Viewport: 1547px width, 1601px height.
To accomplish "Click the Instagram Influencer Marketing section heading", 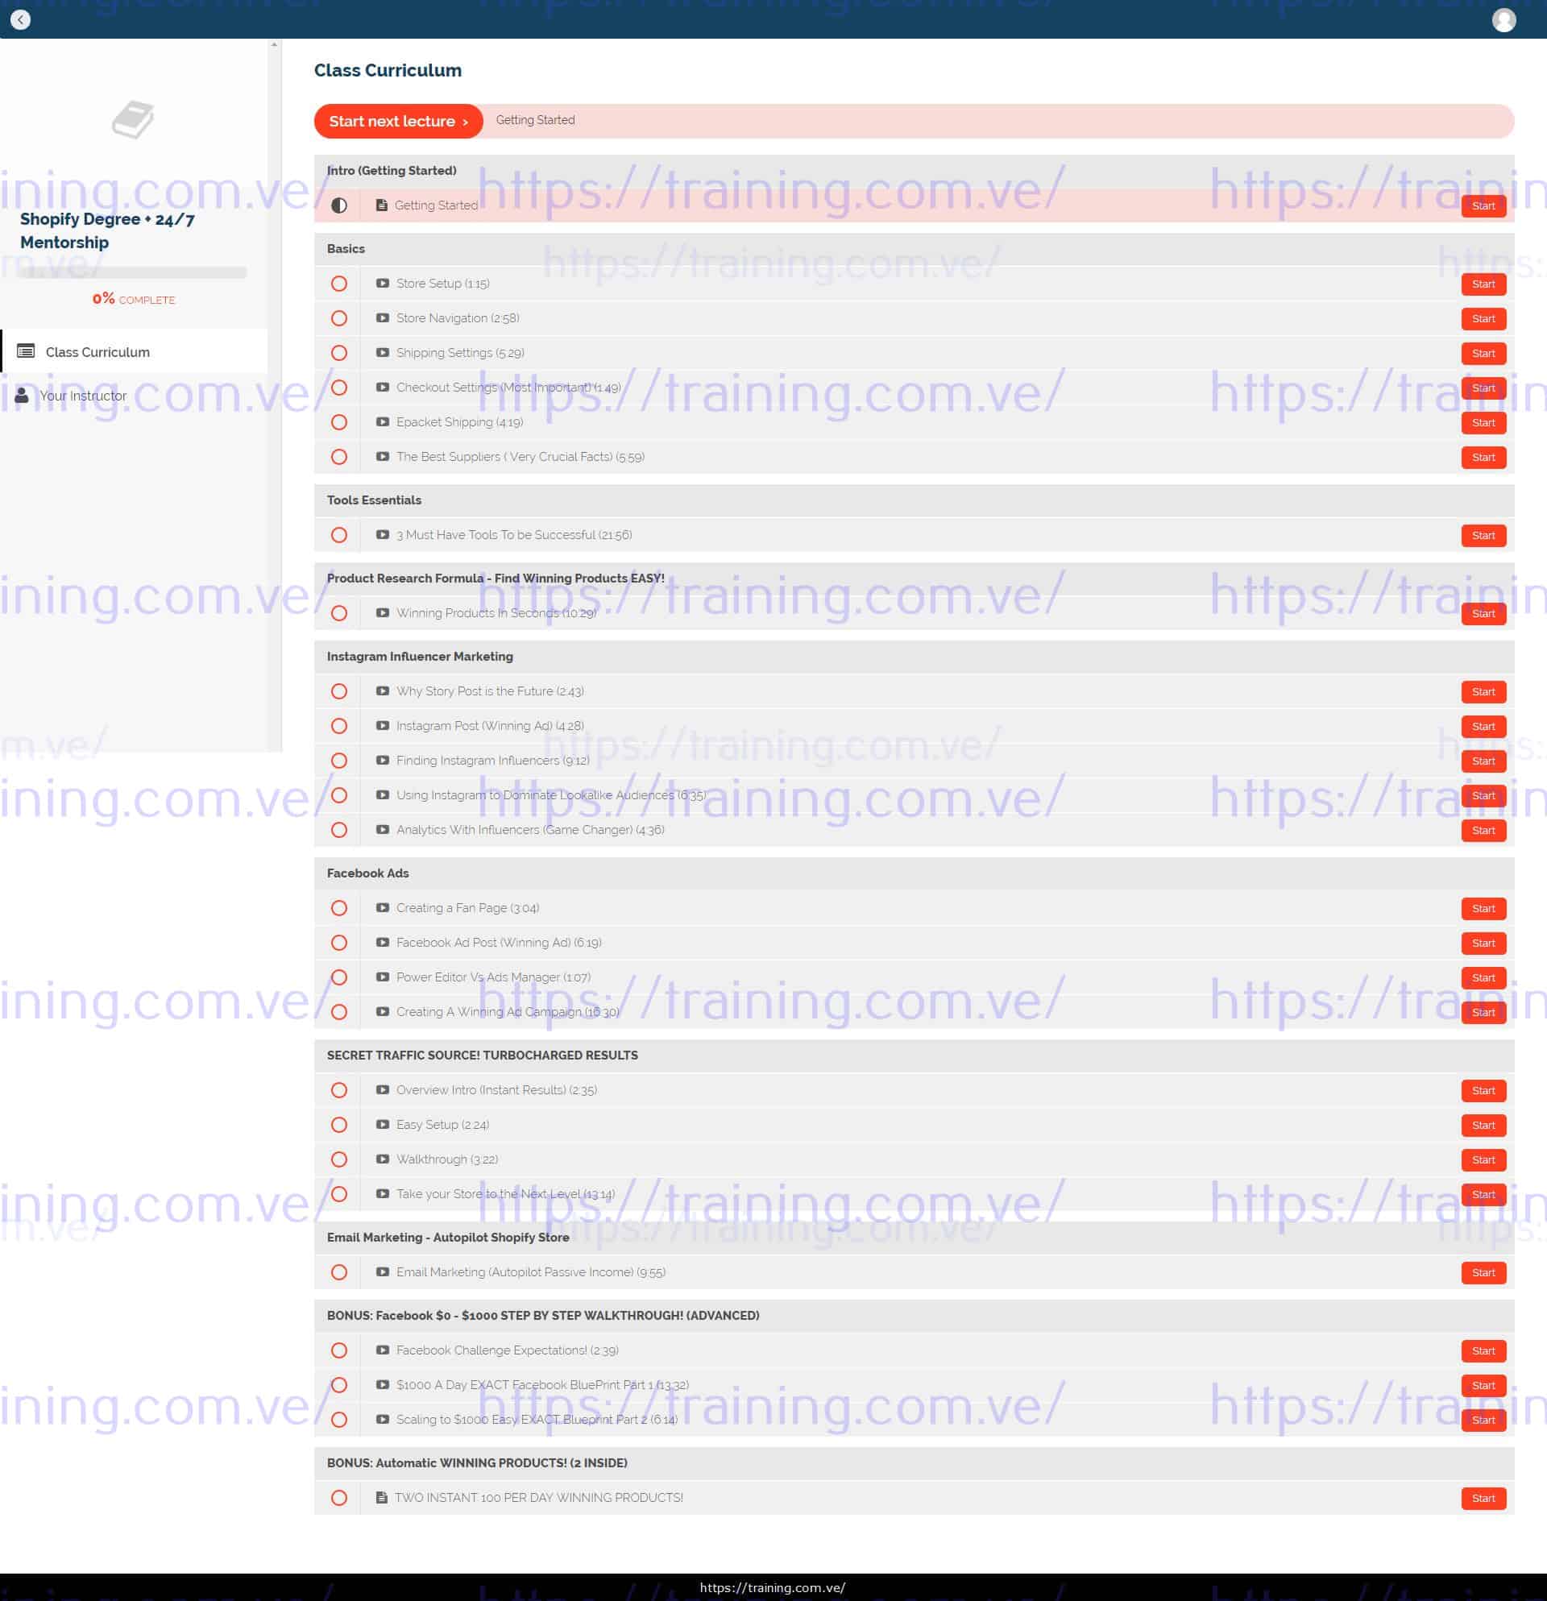I will pyautogui.click(x=420, y=656).
